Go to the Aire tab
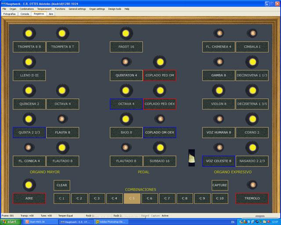The height and width of the screenshot is (225, 281). (51, 14)
